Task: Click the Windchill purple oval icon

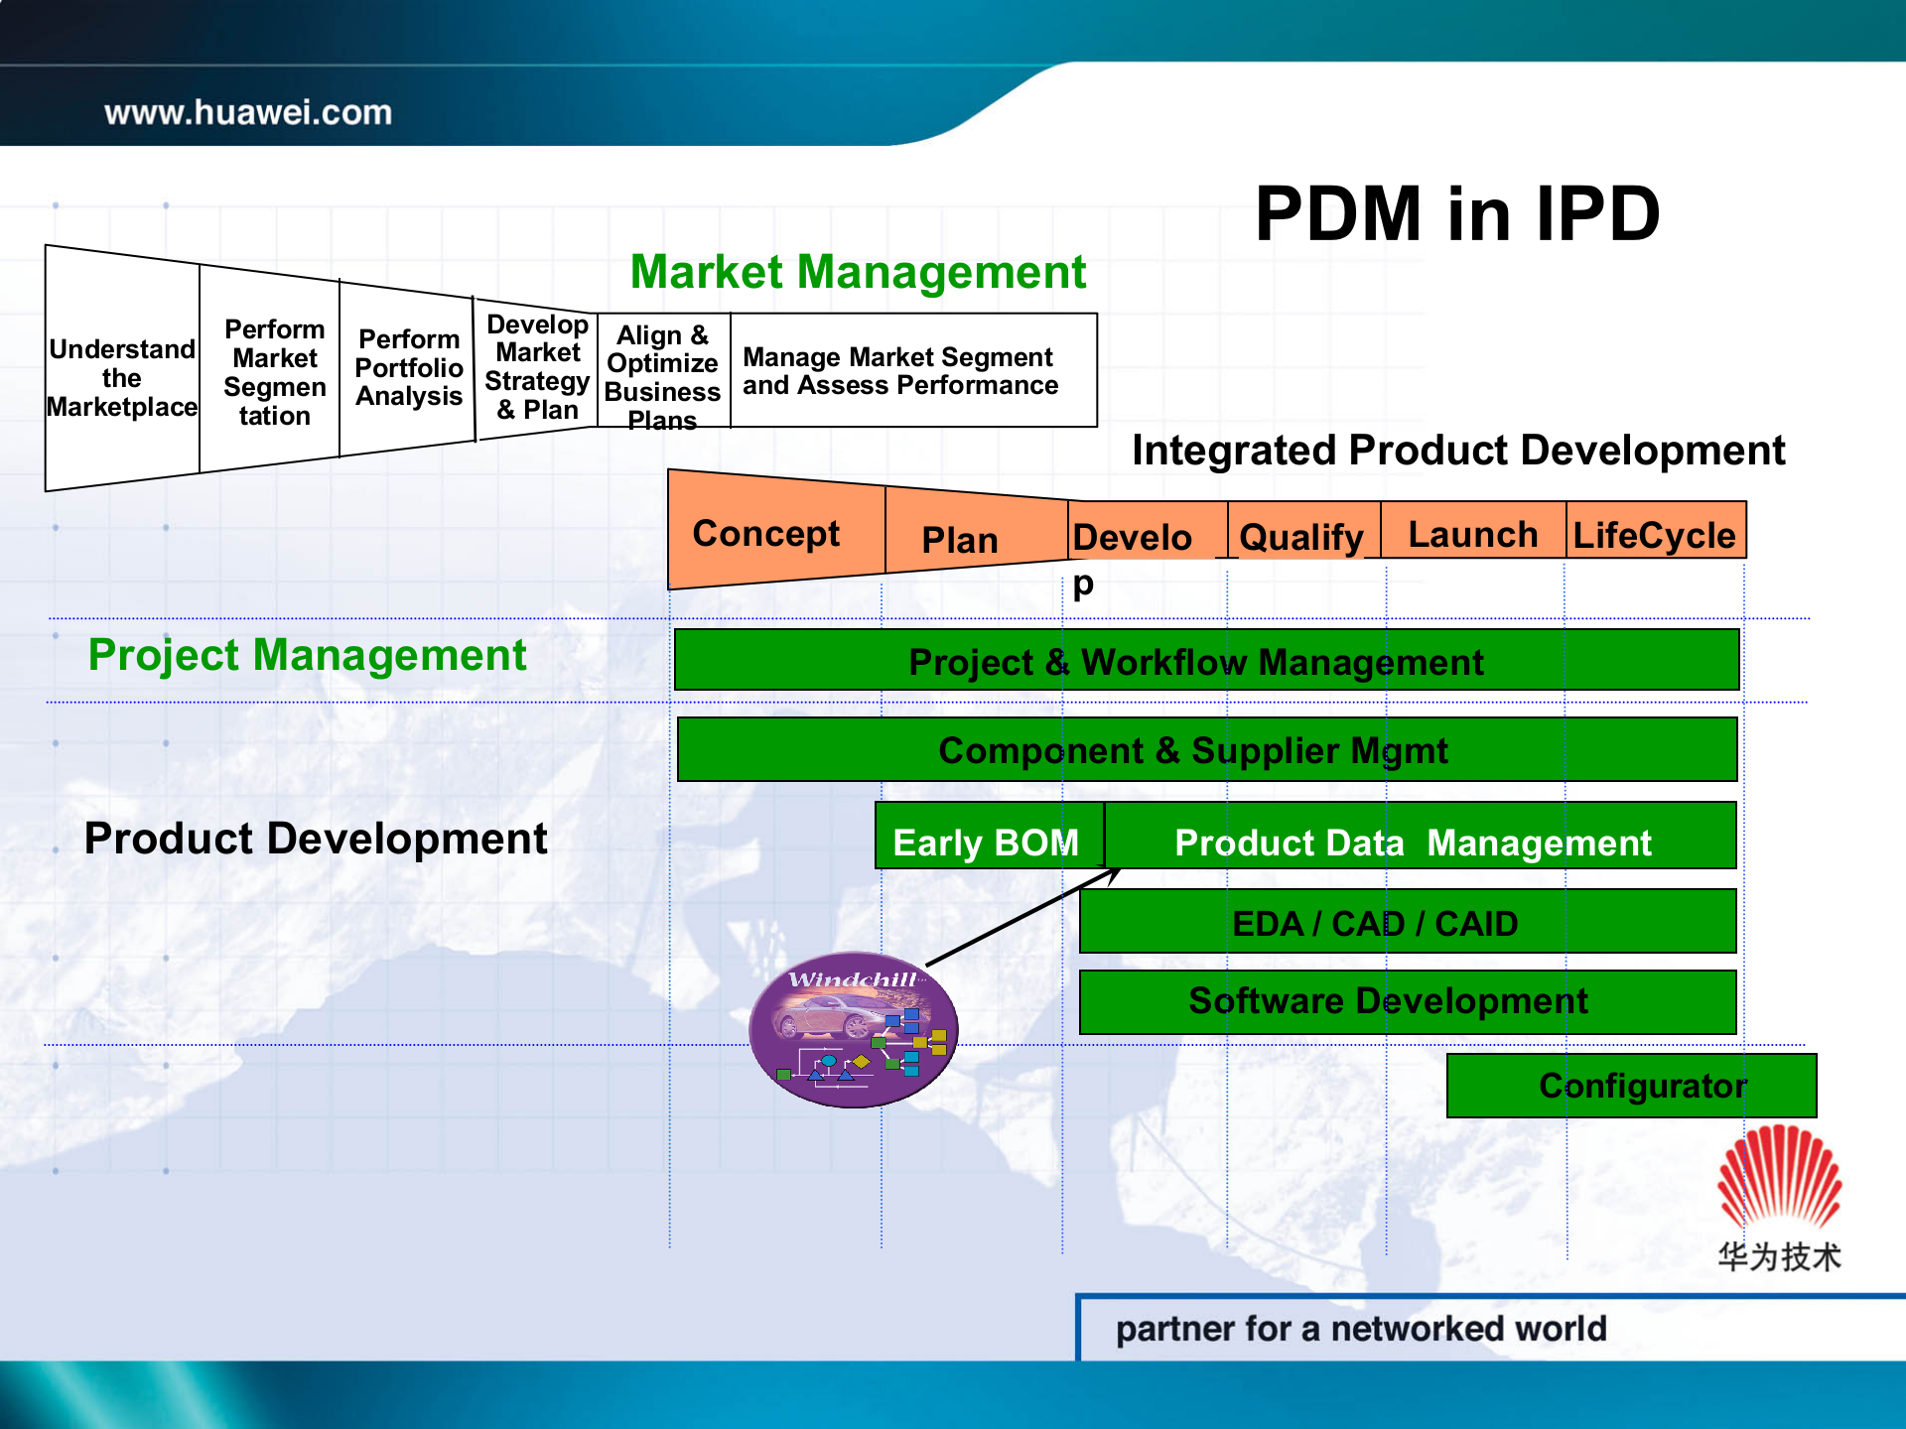Action: pos(854,1030)
